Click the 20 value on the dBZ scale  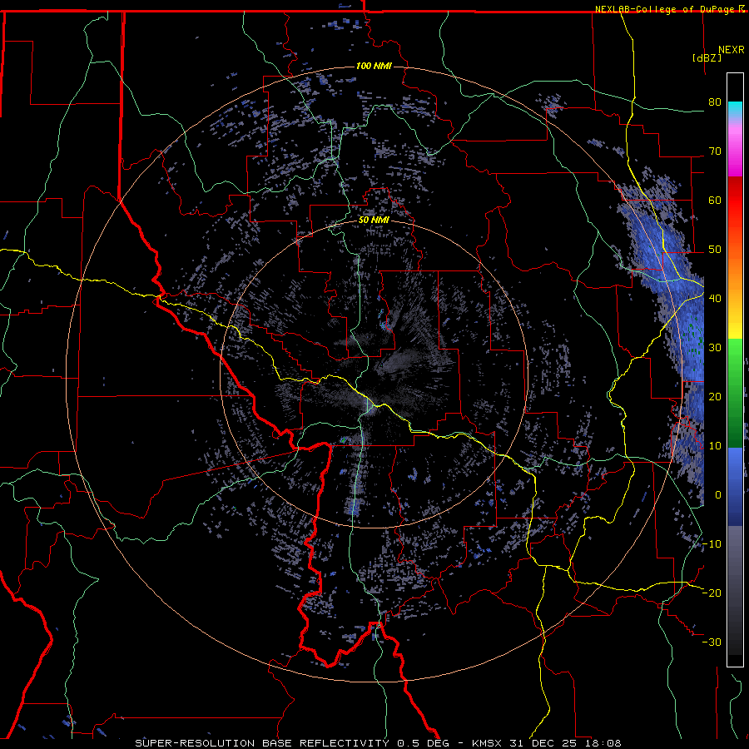(x=715, y=396)
